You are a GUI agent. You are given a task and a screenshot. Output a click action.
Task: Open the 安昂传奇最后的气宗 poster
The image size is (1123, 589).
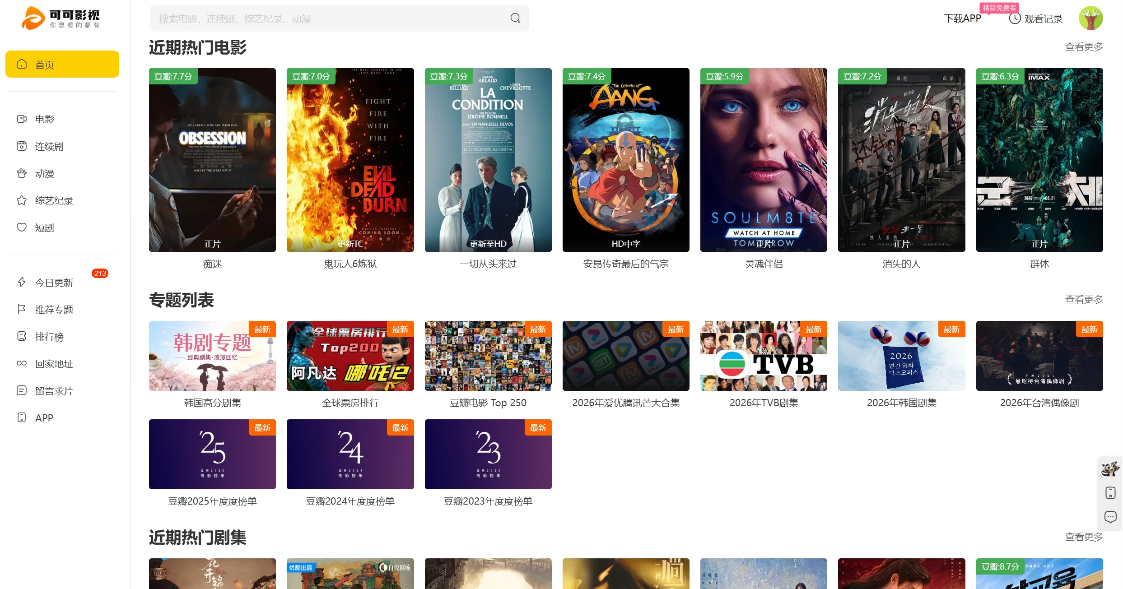(626, 160)
